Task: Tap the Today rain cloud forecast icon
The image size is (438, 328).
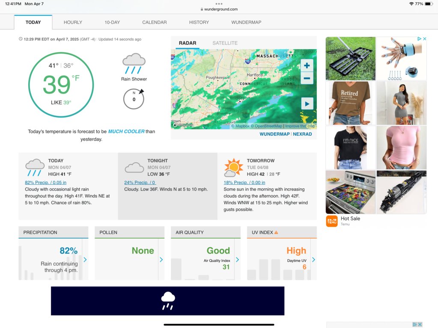Action: (35, 167)
